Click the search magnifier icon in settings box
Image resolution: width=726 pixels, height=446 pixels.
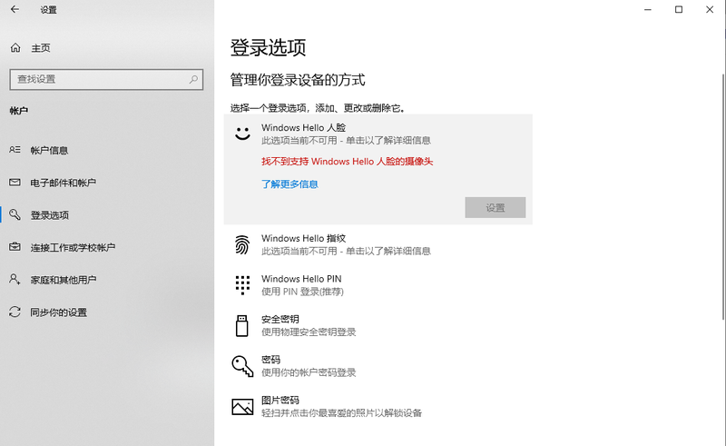193,80
